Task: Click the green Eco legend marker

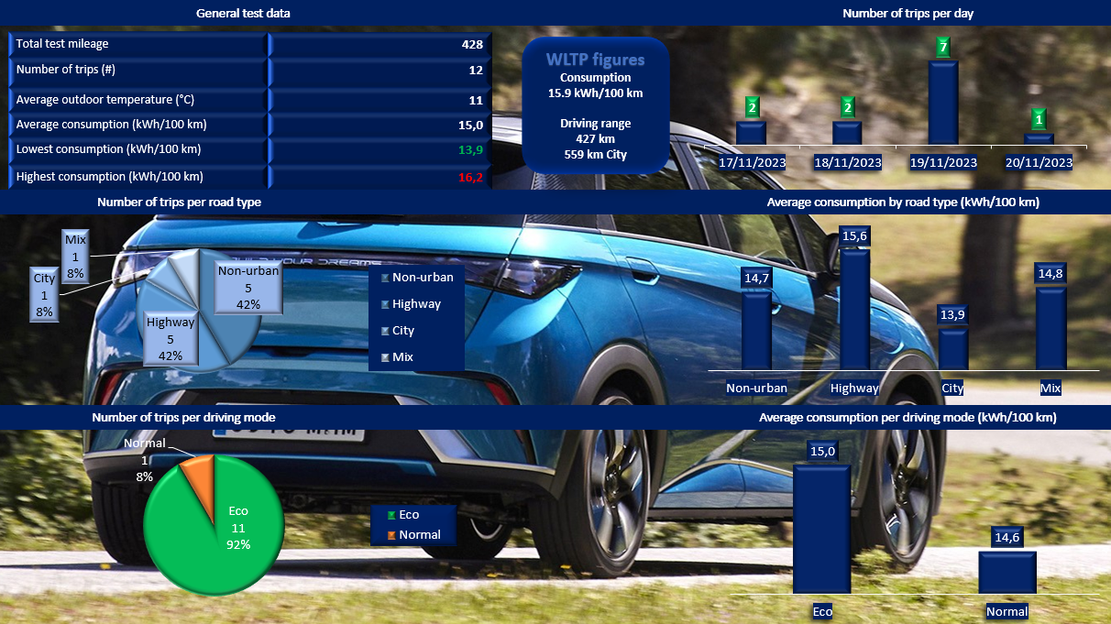Action: (392, 516)
